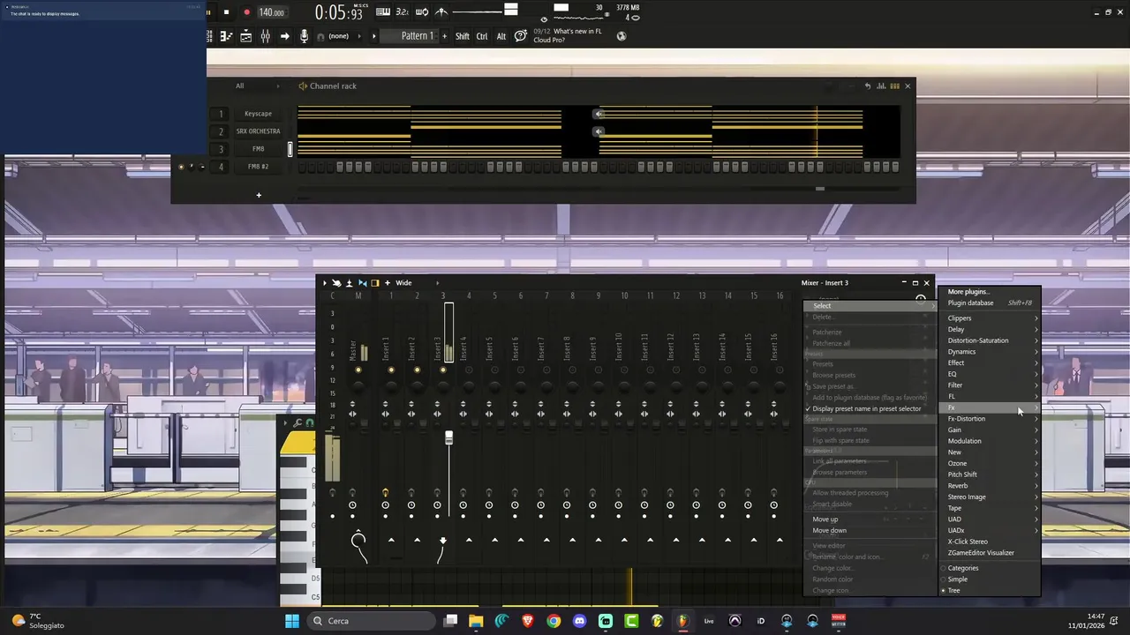Expand the Distortion-Saturation submenu

coord(990,340)
